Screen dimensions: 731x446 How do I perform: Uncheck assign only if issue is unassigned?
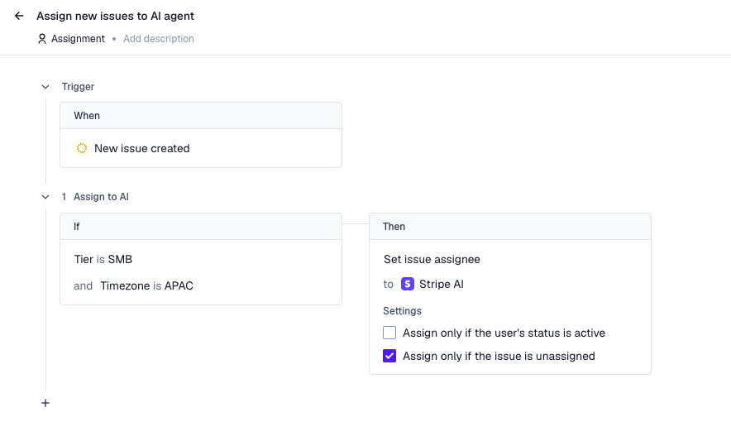click(389, 356)
